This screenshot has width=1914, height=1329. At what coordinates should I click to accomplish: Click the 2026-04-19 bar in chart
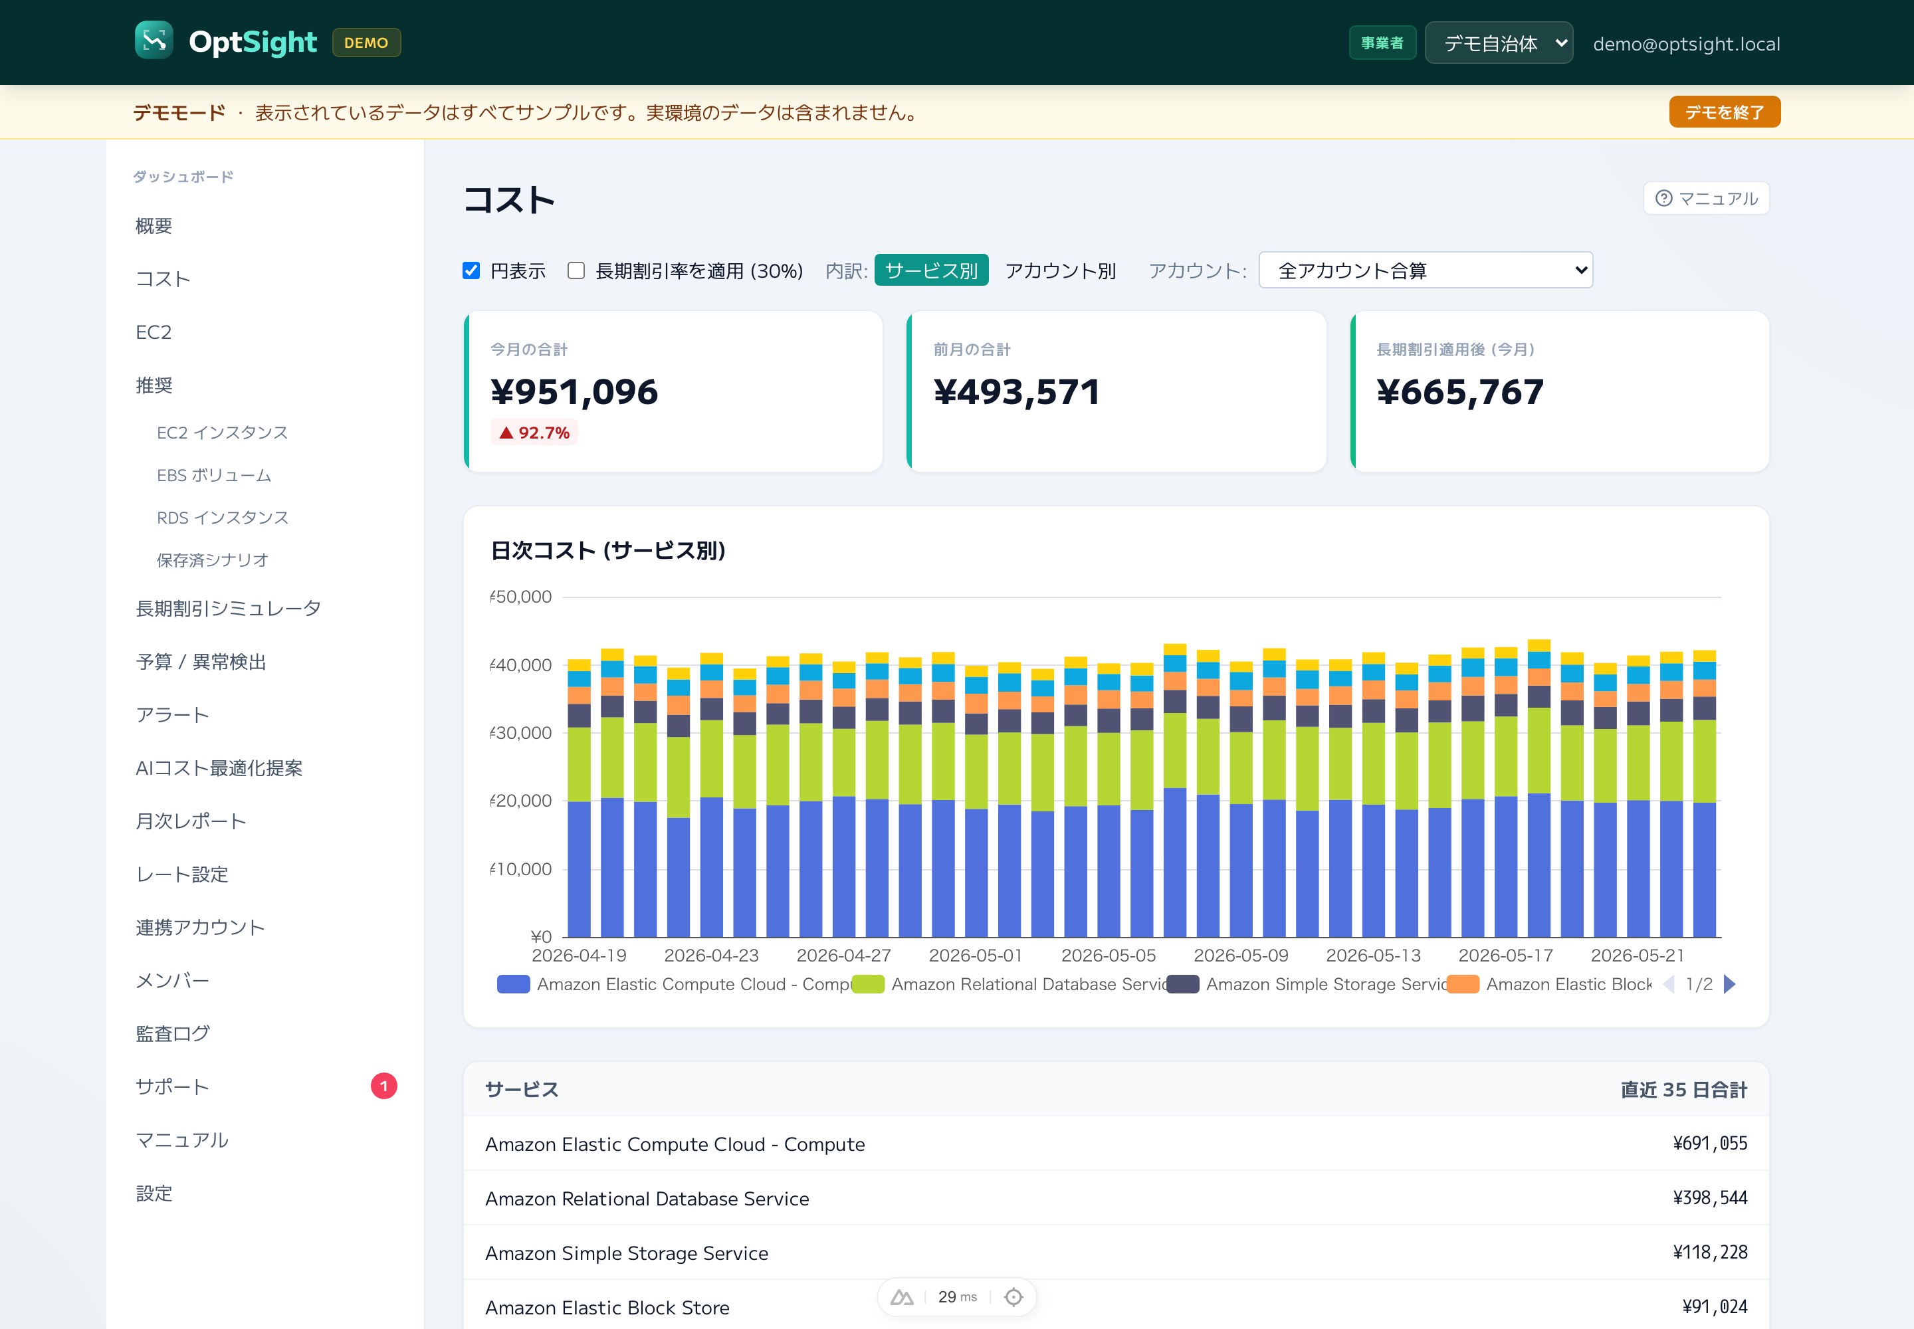pyautogui.click(x=579, y=798)
